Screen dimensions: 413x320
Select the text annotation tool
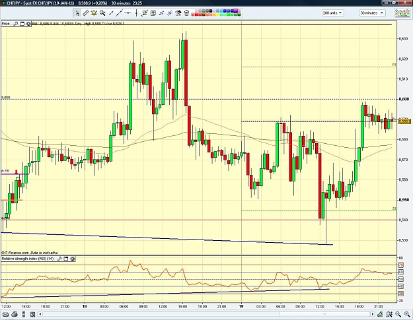pyautogui.click(x=153, y=13)
